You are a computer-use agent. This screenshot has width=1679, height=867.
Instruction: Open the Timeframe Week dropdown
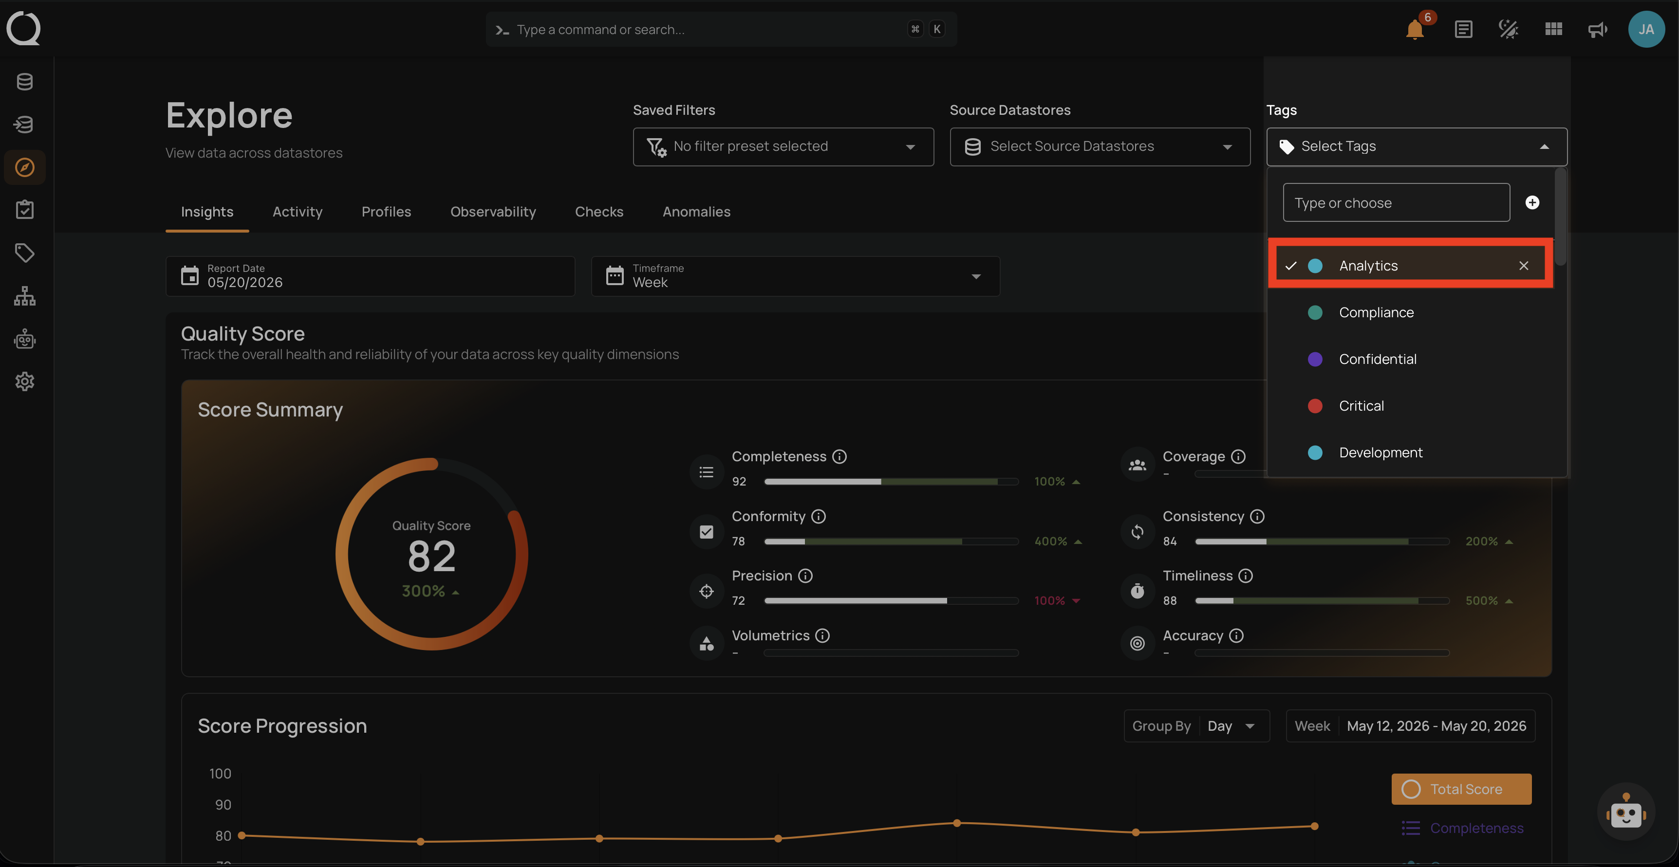click(795, 276)
